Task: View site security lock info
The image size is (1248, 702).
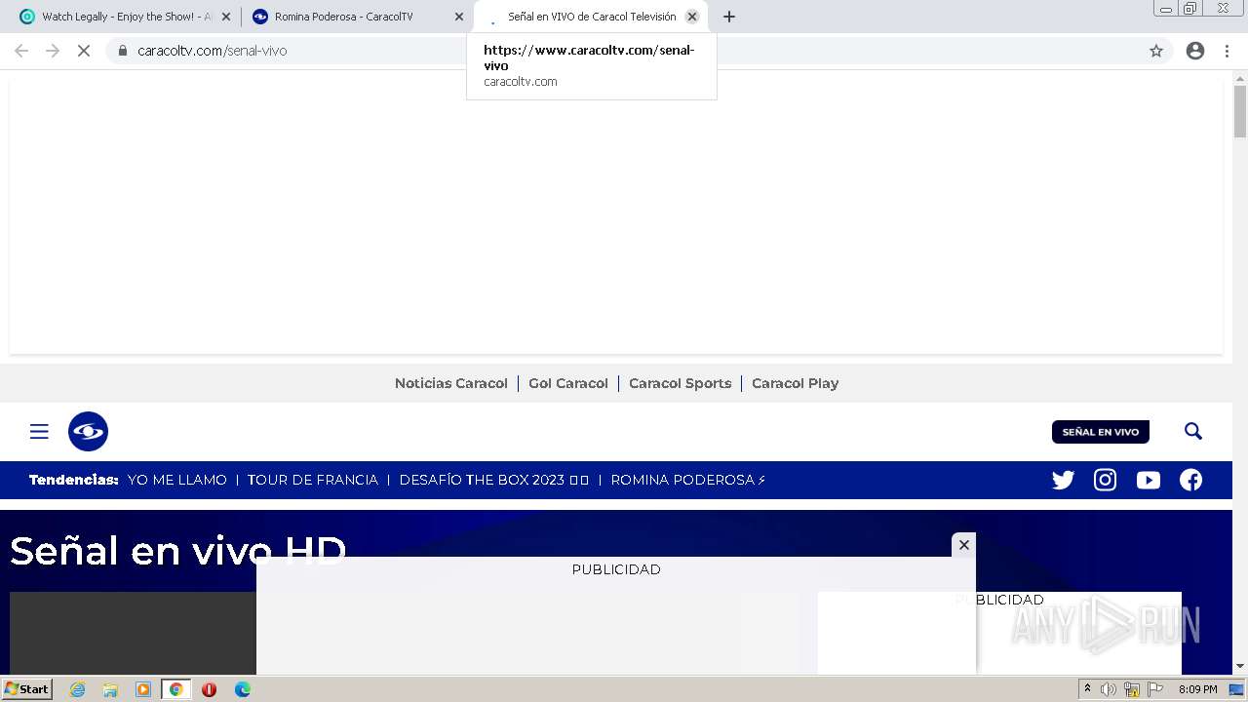Action: point(122,51)
